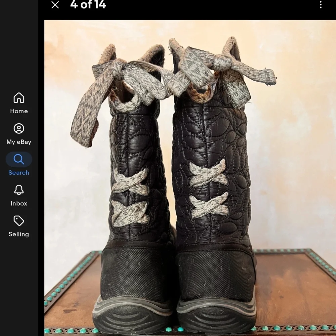Click the boots listing photo
Image resolution: width=336 pixels, height=336 pixels.
190,178
